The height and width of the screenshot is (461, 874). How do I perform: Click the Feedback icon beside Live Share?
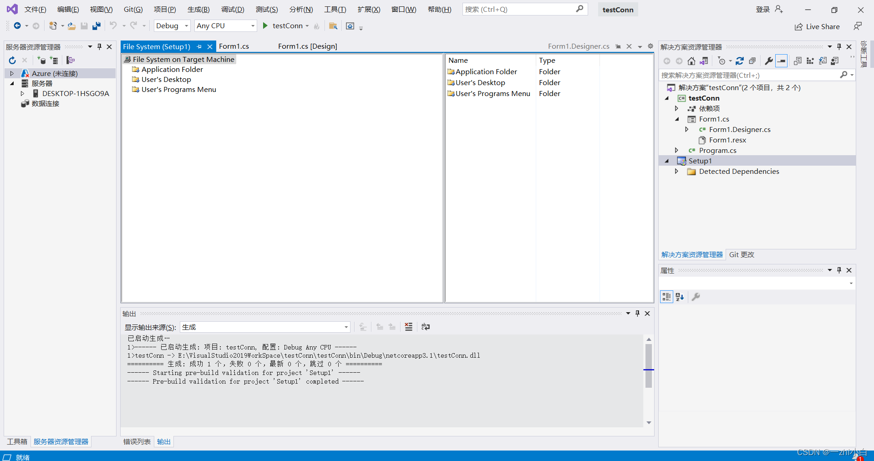pos(858,26)
